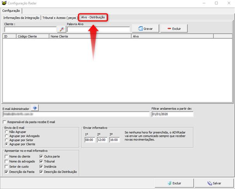Minimize the Configuração Radar window
The width and height of the screenshot is (235, 189).
tap(204, 3)
